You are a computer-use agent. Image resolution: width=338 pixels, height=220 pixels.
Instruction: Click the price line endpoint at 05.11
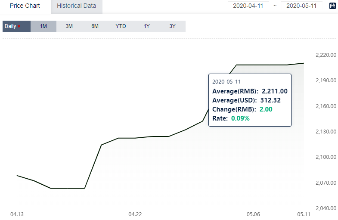pos(304,63)
